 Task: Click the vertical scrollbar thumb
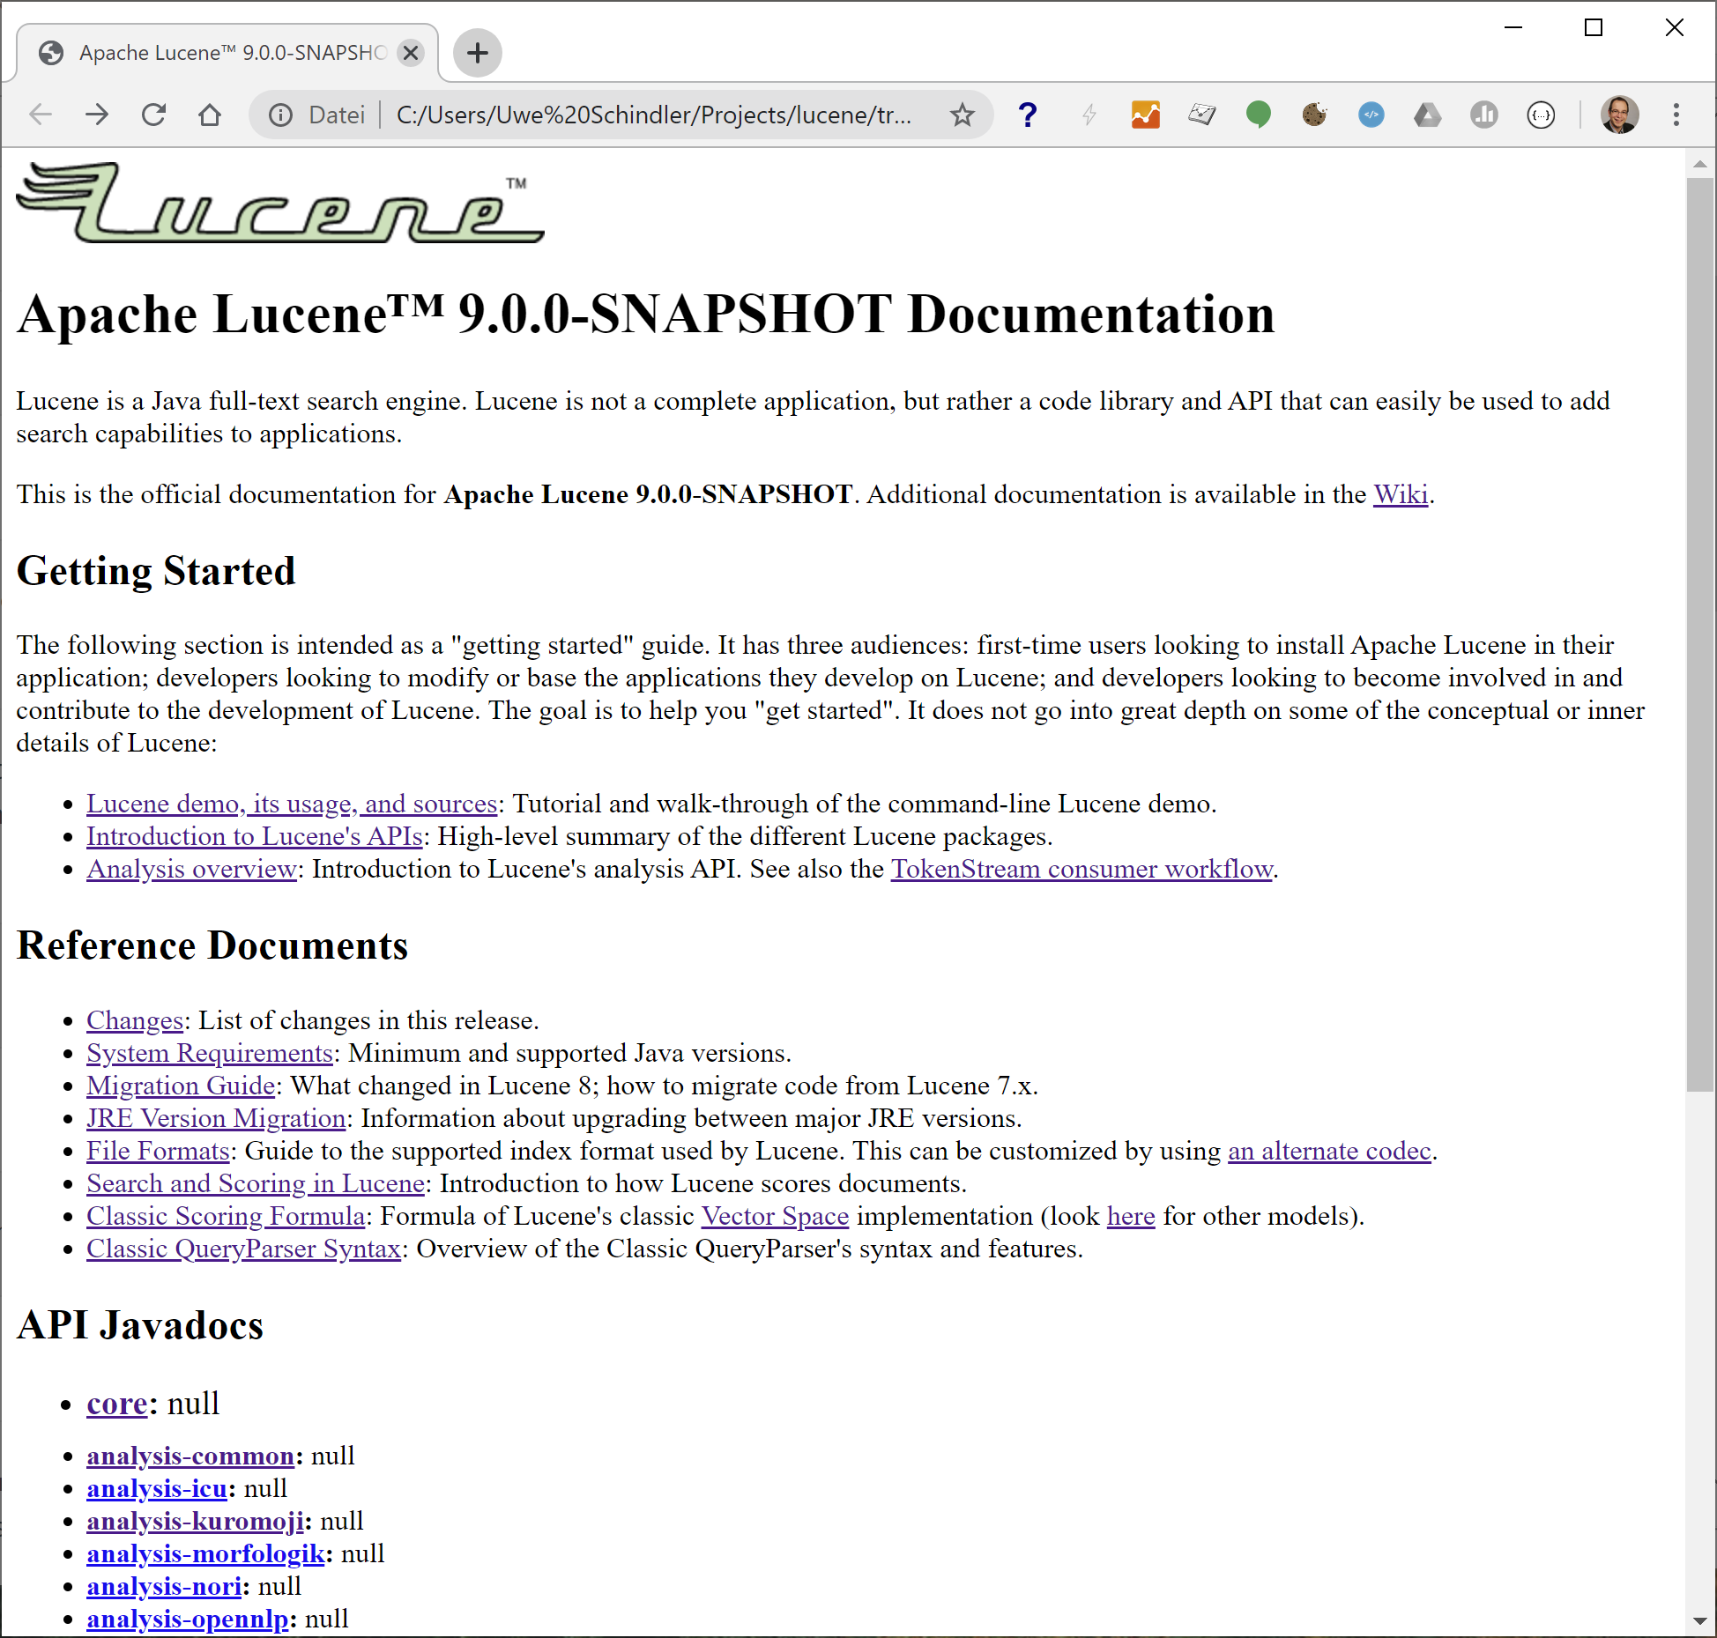pyautogui.click(x=1700, y=634)
